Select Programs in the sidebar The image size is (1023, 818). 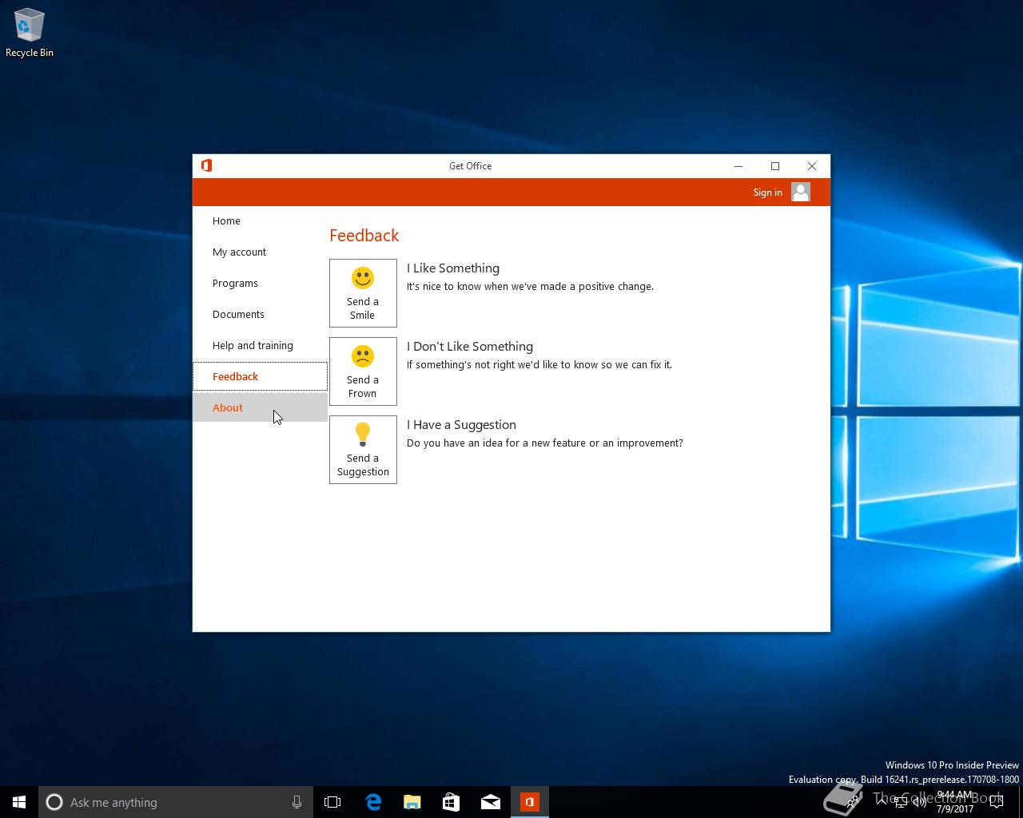pos(235,283)
